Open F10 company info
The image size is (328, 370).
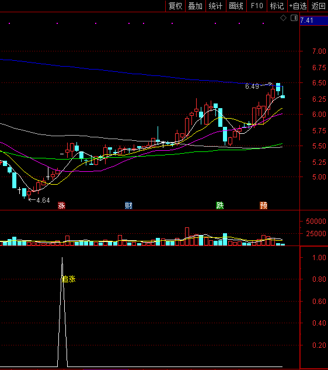(x=257, y=6)
